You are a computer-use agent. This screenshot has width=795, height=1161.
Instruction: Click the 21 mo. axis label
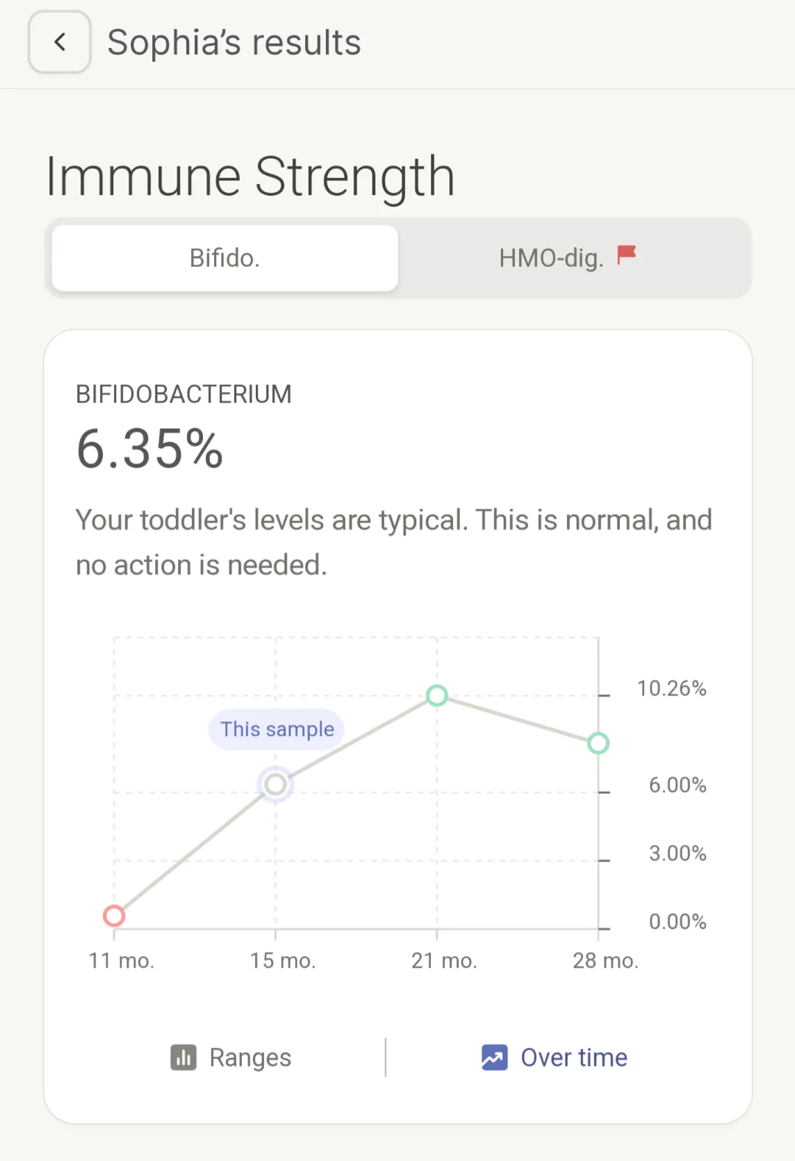pyautogui.click(x=444, y=961)
